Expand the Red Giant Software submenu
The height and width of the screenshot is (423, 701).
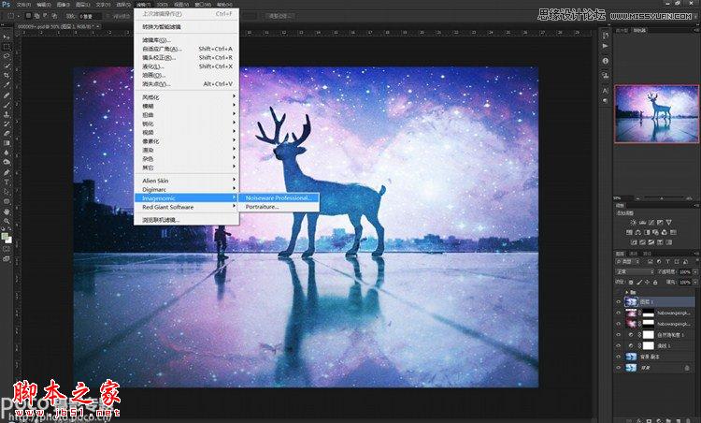(x=187, y=207)
